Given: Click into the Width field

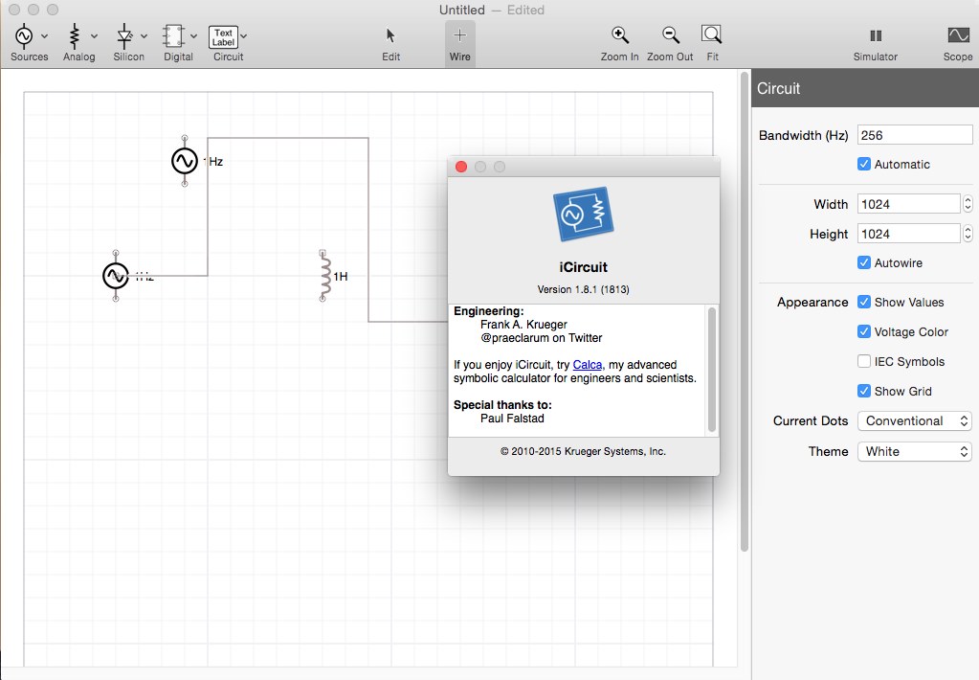Looking at the screenshot, I should tap(908, 204).
